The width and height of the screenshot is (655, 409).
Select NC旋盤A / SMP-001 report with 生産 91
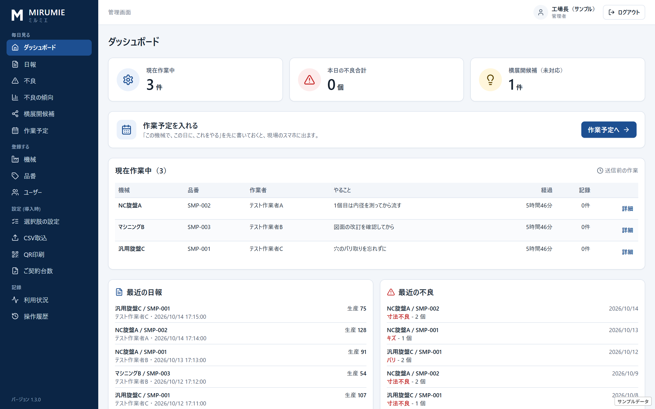point(240,356)
